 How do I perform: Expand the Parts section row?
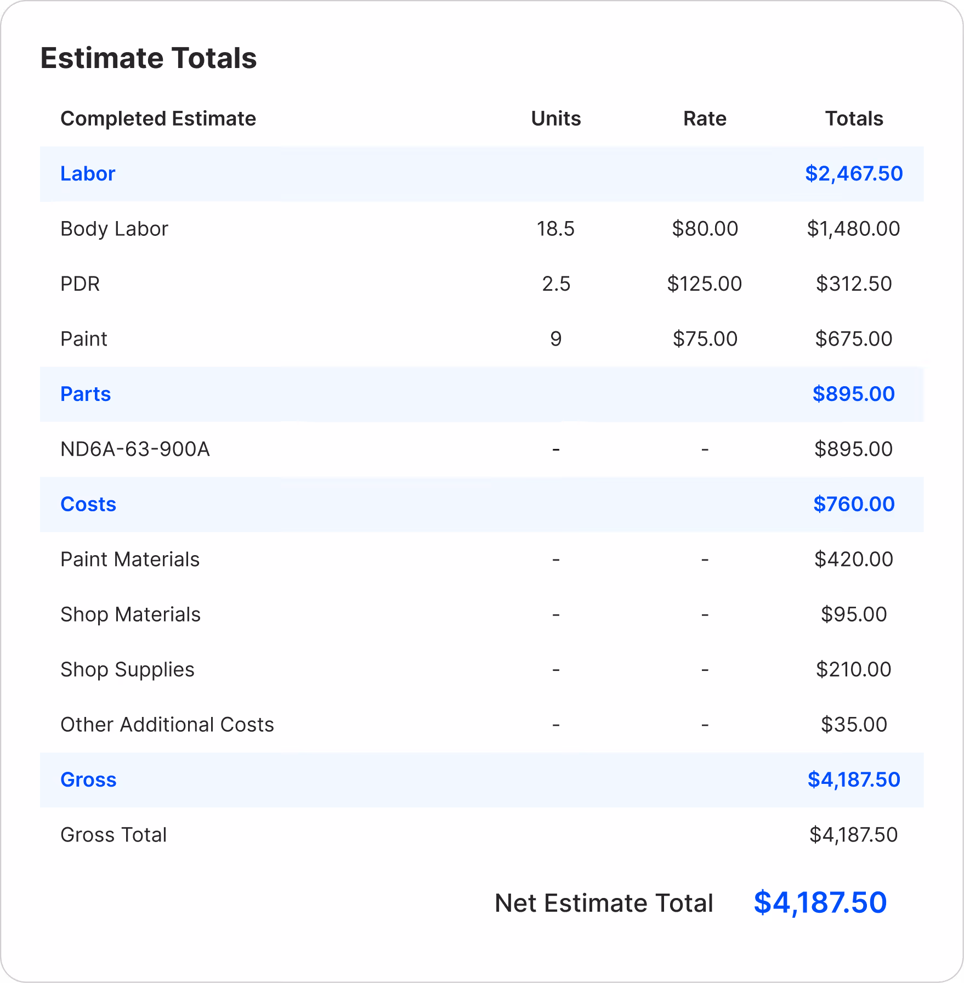481,394
